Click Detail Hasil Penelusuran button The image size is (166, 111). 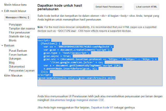coord(109,7)
